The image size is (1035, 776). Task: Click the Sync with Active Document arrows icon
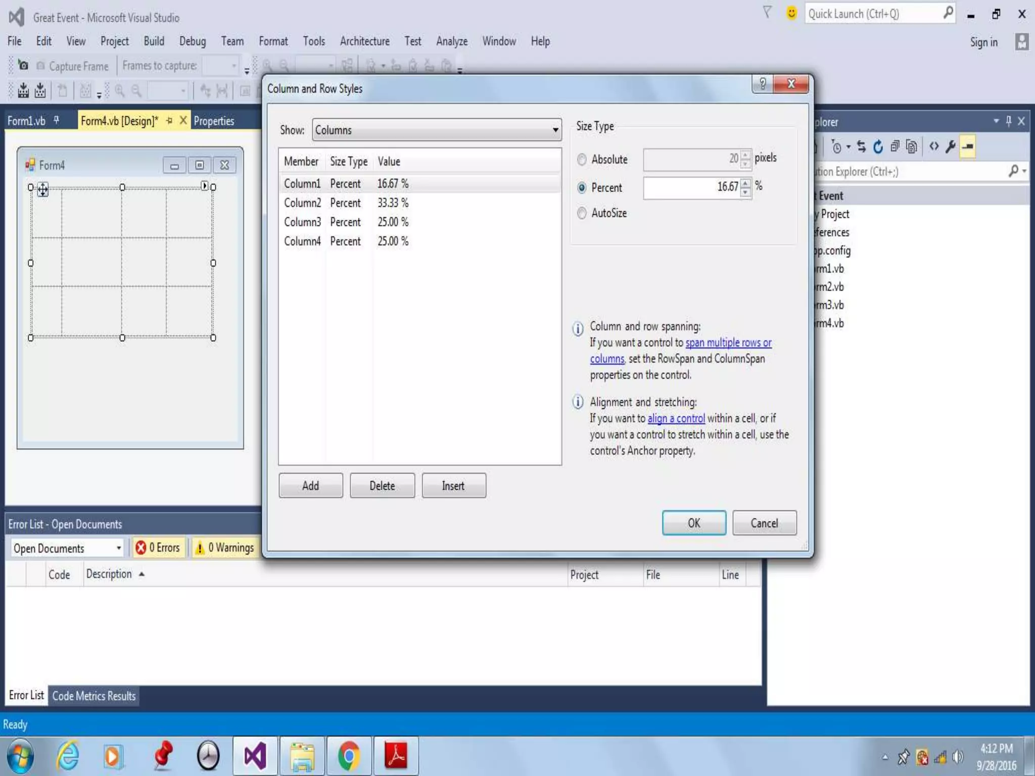[x=862, y=147]
